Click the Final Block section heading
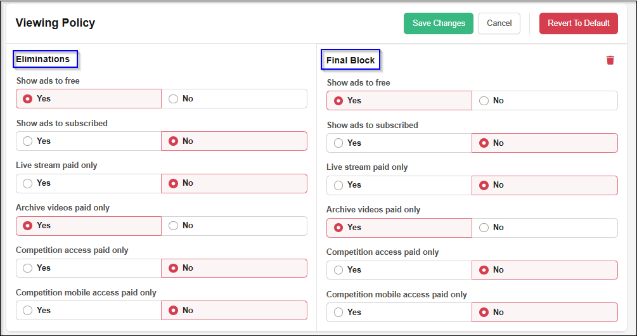This screenshot has width=637, height=336. [x=351, y=61]
